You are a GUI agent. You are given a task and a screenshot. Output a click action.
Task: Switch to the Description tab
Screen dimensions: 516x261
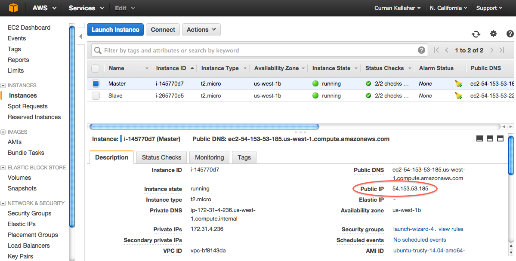tap(111, 157)
